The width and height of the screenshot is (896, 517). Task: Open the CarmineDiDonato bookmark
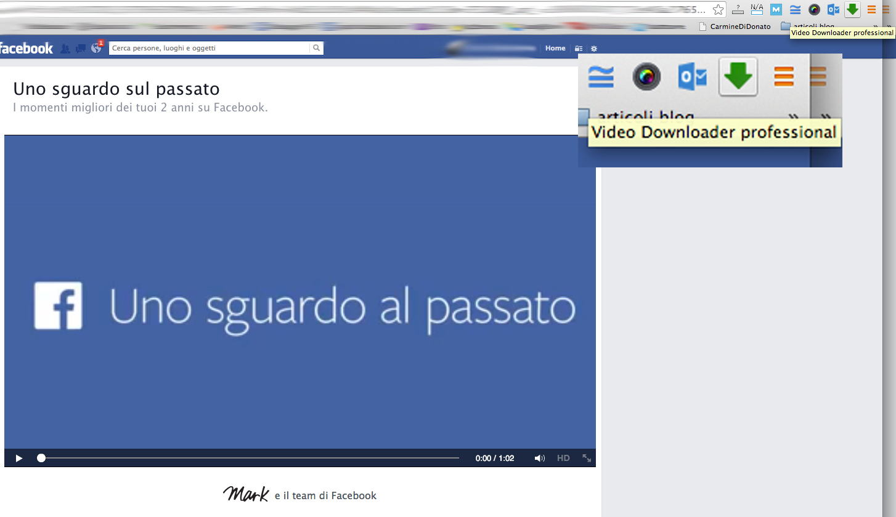coord(735,26)
